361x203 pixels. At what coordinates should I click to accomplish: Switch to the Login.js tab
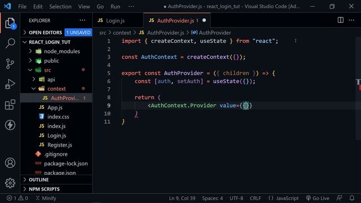[118, 20]
